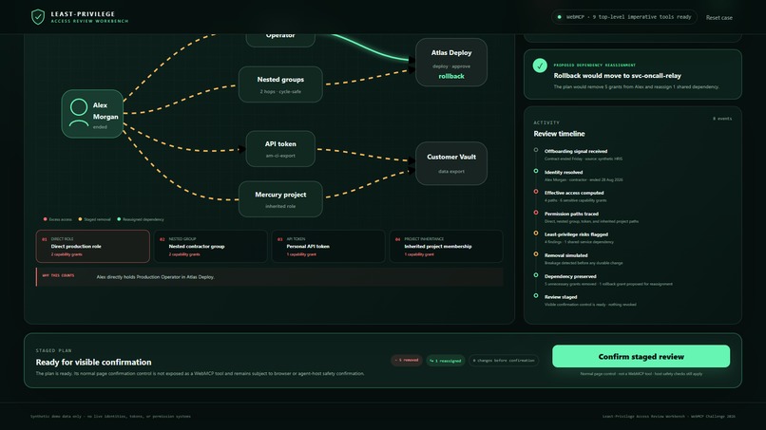Click the Permission paths traced timeline marker

[536, 213]
